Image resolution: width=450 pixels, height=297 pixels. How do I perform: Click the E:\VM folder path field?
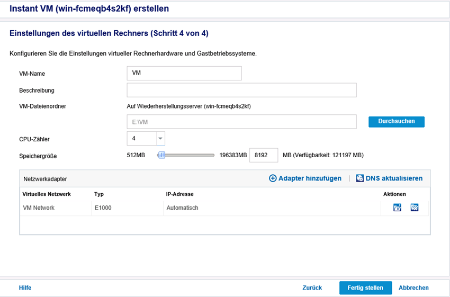pos(241,122)
